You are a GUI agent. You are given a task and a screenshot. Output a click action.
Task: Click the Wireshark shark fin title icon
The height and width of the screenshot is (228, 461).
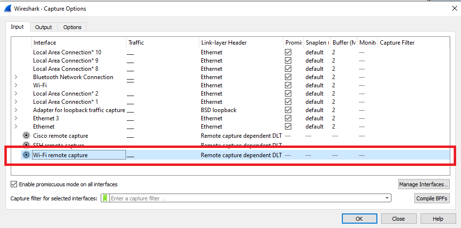[x=8, y=9]
